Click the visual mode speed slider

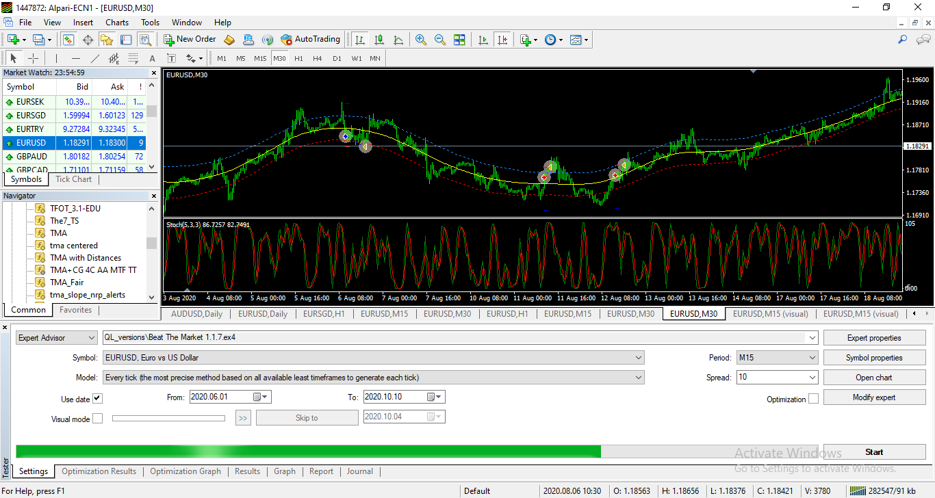click(168, 418)
